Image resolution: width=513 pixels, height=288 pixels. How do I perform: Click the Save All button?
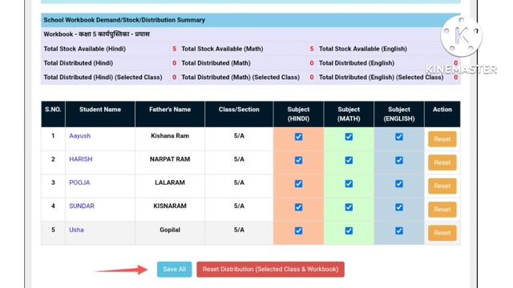(175, 270)
